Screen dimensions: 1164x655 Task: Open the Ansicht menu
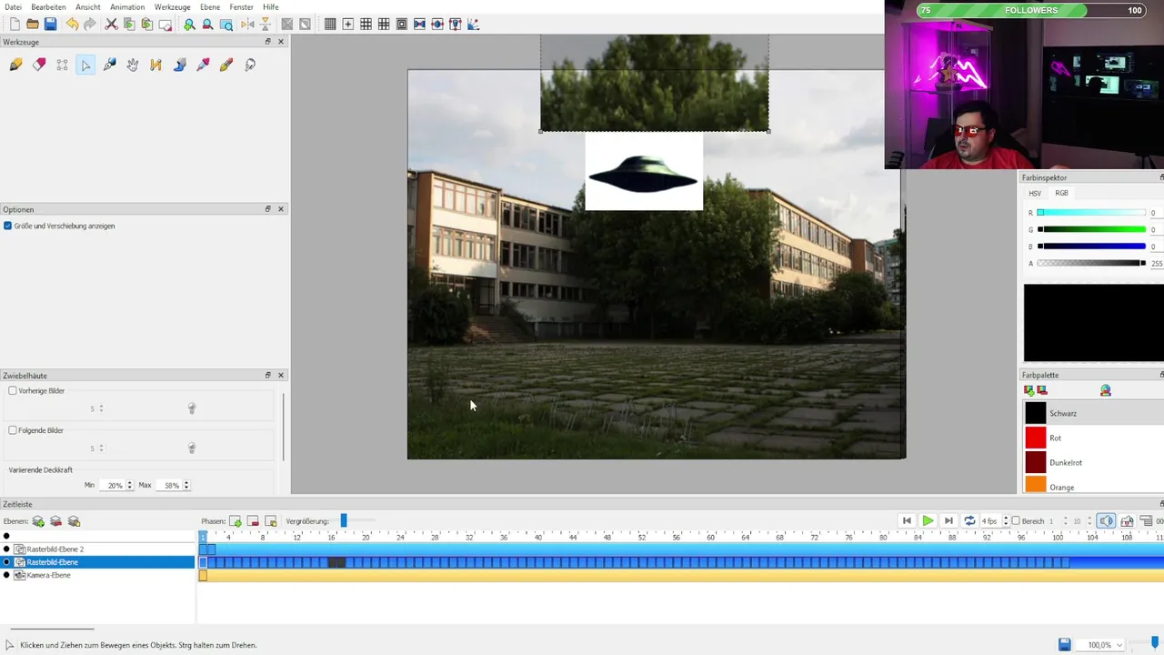click(88, 7)
